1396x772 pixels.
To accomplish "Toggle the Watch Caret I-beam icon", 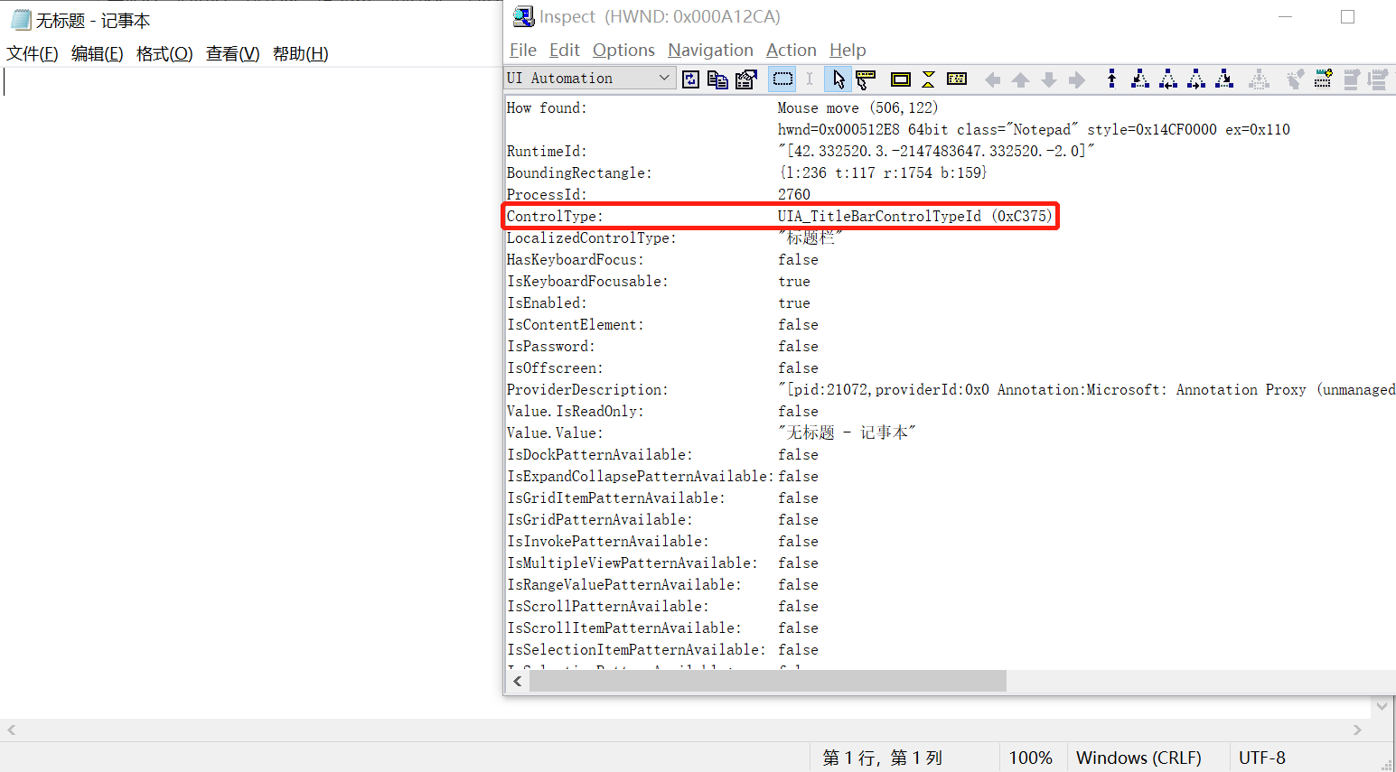I will [x=810, y=79].
